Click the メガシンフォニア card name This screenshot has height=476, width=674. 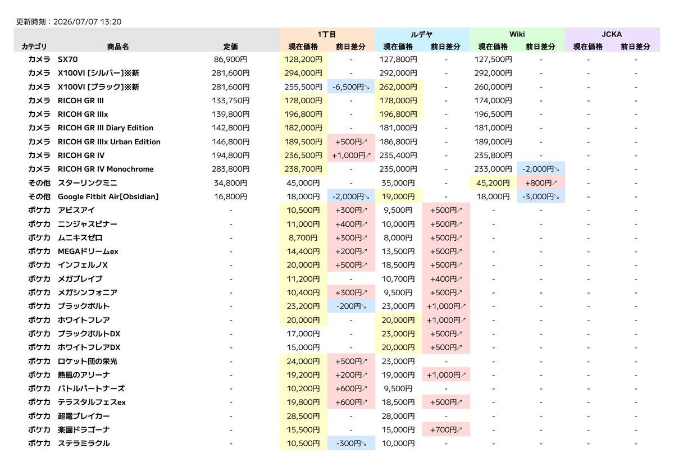click(x=88, y=292)
